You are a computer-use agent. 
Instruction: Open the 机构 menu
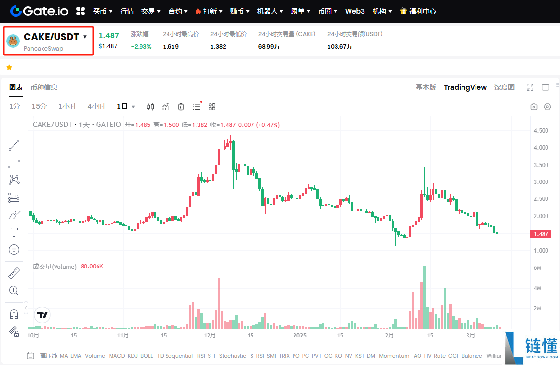382,11
